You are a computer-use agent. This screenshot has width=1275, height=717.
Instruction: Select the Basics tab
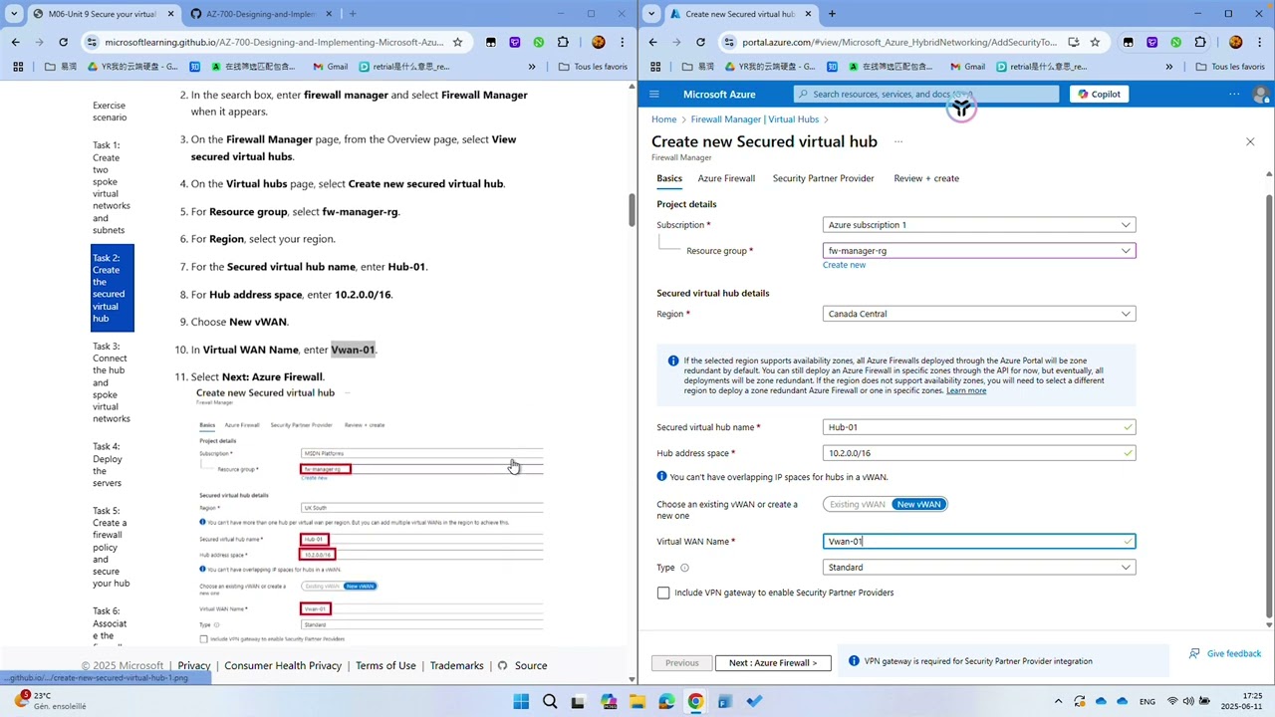[669, 178]
